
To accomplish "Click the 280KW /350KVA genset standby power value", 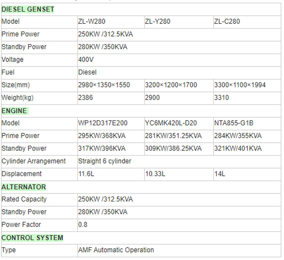I will pos(103,47).
